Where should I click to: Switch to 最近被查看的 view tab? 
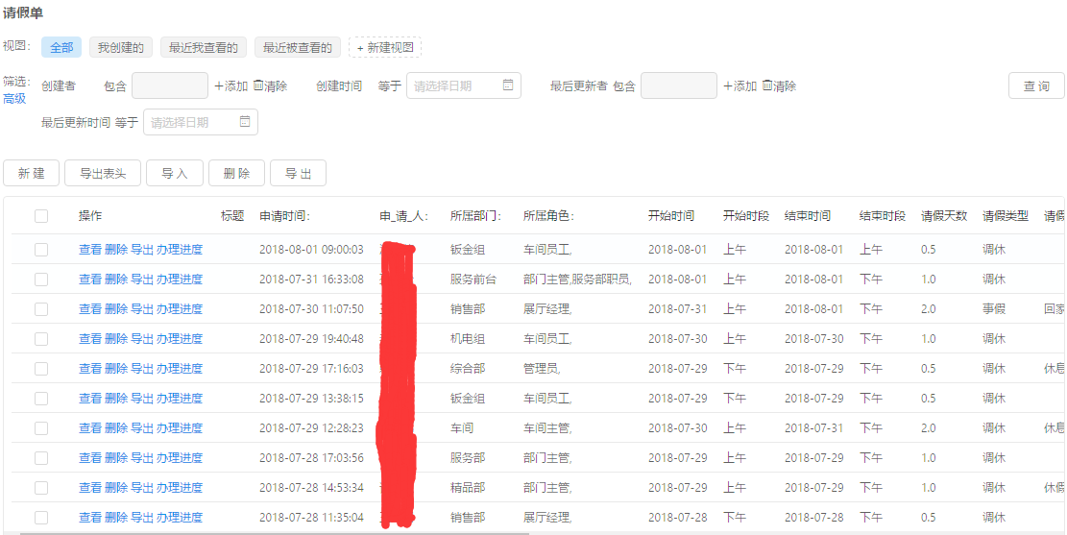click(x=297, y=47)
